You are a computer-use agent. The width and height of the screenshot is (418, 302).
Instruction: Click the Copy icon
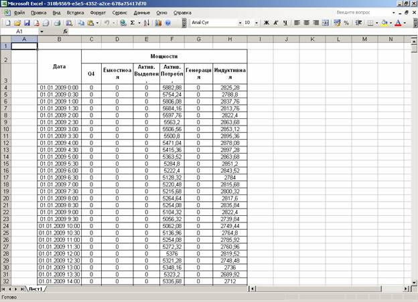tap(81, 23)
